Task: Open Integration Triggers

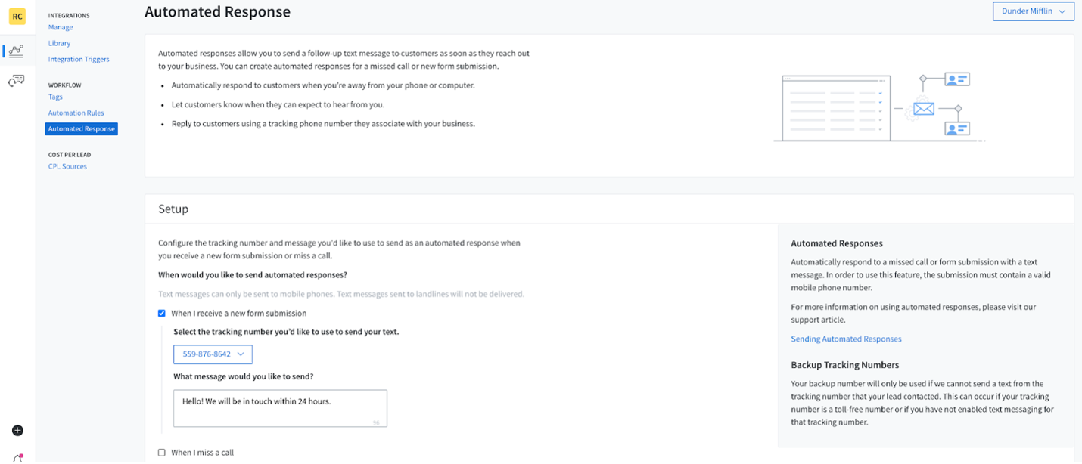Action: coord(79,59)
